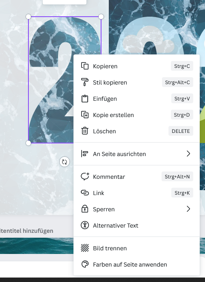Click the Strg+C shortcut badge
This screenshot has width=205, height=282.
tap(182, 66)
